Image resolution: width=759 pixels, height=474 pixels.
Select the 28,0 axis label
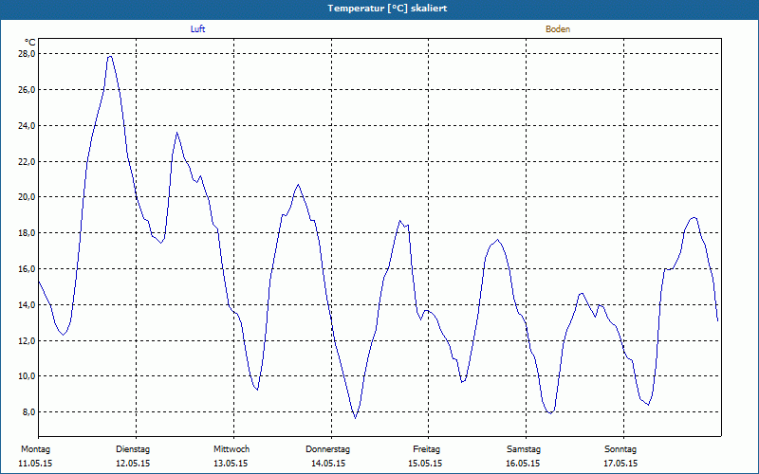[x=28, y=54]
